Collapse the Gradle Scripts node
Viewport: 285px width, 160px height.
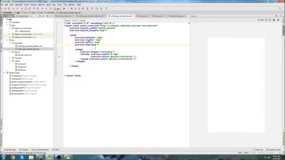4,73
